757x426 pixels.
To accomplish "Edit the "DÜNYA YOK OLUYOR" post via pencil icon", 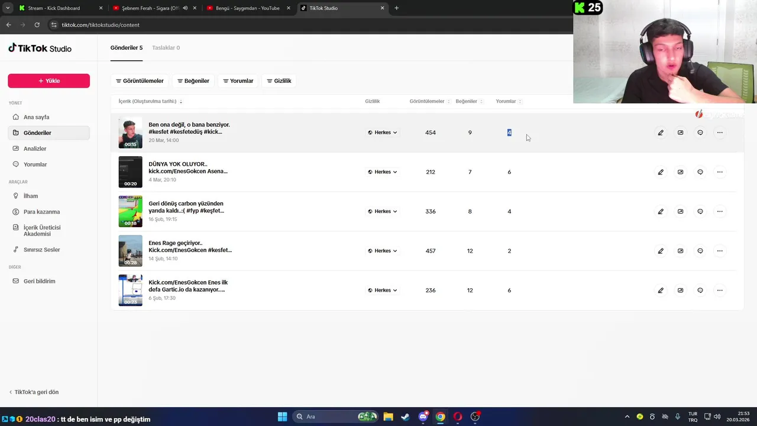I will [661, 172].
